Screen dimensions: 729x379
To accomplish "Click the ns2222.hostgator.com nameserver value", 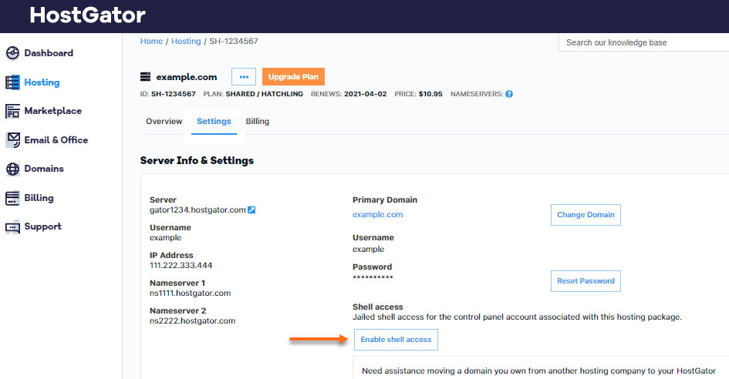I will pos(193,321).
